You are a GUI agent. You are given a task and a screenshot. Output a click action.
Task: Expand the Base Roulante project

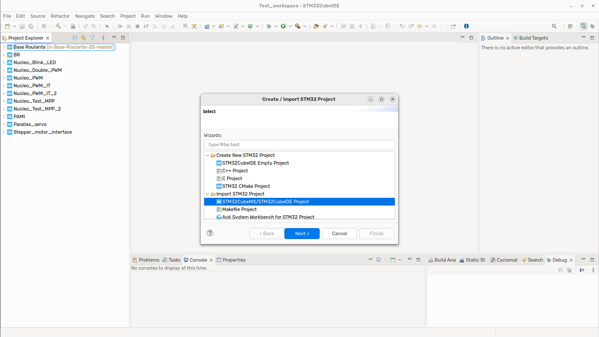[x=4, y=47]
